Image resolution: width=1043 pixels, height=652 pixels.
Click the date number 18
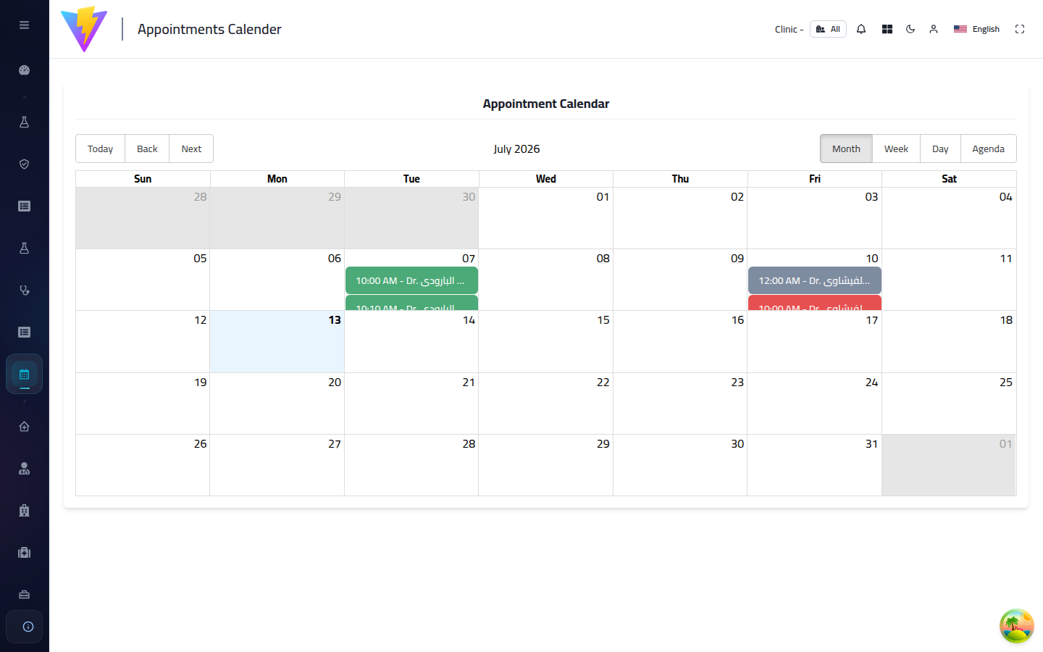point(1006,320)
